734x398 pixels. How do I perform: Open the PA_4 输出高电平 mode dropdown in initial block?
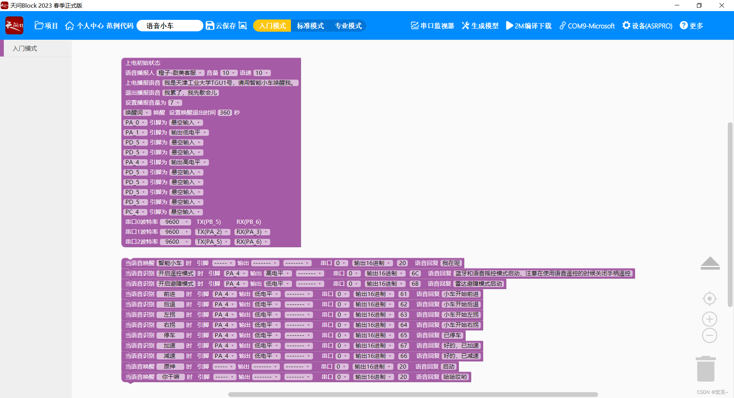[x=189, y=162]
